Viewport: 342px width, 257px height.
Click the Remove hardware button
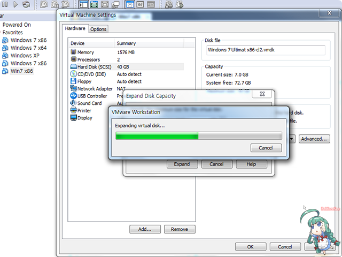pyautogui.click(x=180, y=229)
